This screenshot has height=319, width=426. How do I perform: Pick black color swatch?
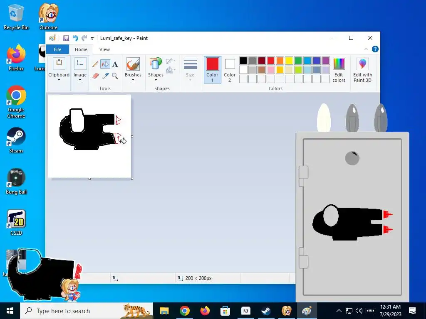tap(243, 61)
